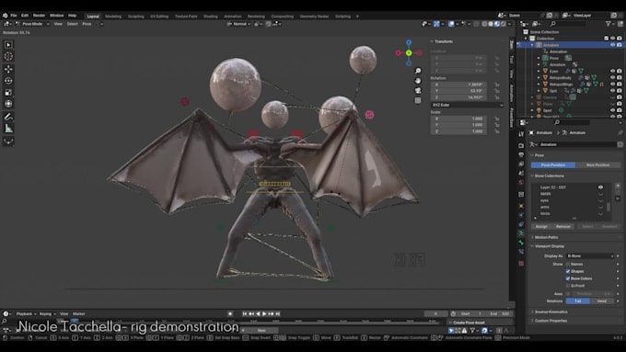Open Pose Mode dropdown
The height and width of the screenshot is (352, 626).
(32, 24)
